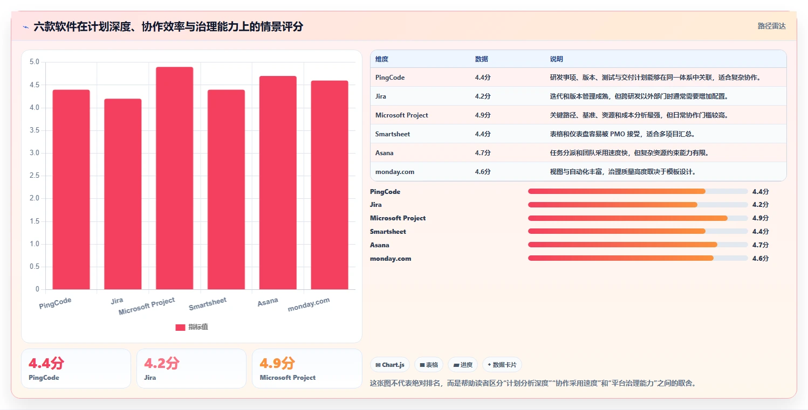Open the 4.4分 PingCode data card
Screen dimensions: 808x410
tap(76, 369)
